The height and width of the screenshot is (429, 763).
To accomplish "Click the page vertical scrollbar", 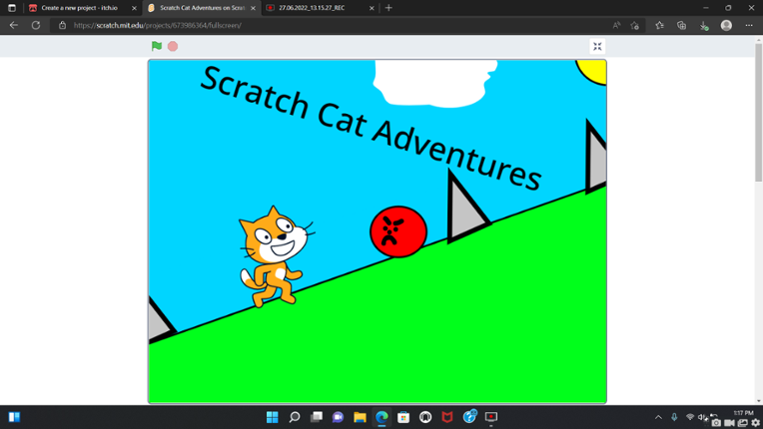I will pyautogui.click(x=759, y=113).
